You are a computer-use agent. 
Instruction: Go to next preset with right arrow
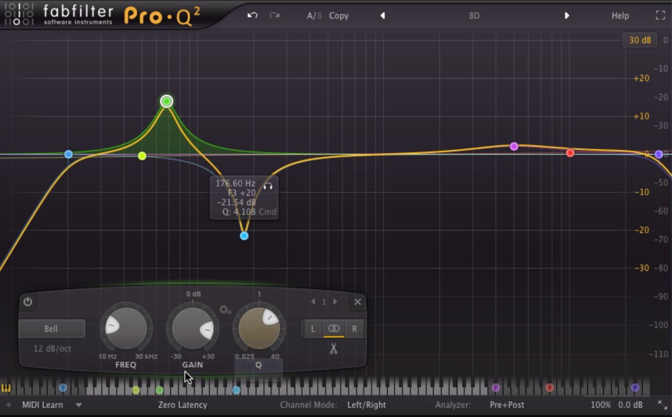click(x=567, y=16)
